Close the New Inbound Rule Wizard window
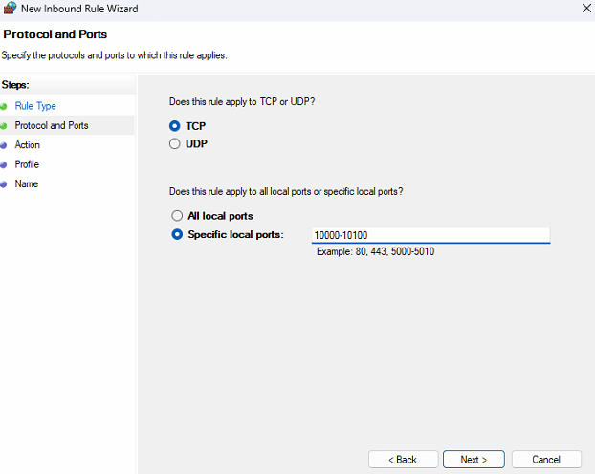Screen dimensions: 595x474 click(x=584, y=9)
